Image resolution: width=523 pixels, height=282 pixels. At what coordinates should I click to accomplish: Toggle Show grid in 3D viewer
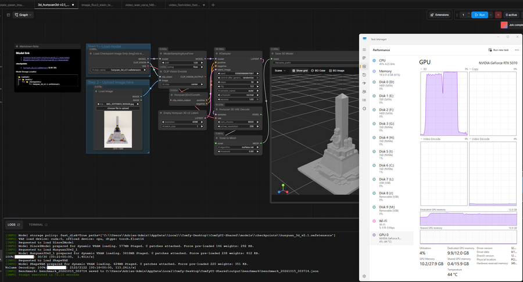300,71
